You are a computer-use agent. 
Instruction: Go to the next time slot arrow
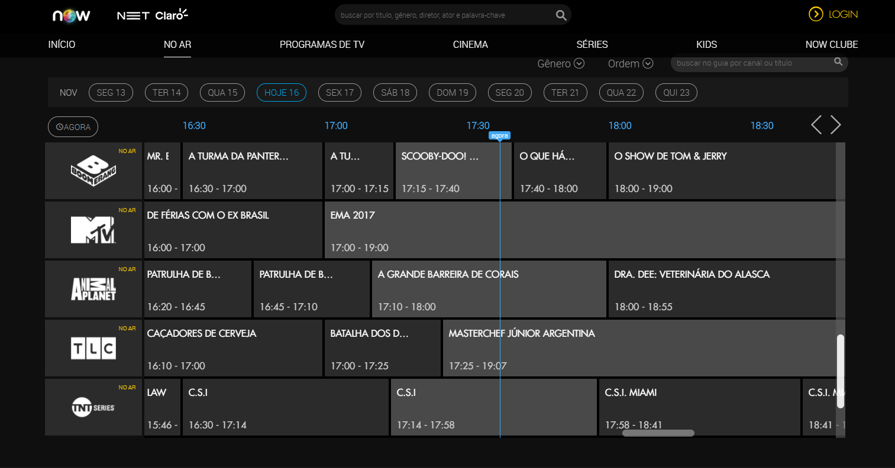coord(835,125)
